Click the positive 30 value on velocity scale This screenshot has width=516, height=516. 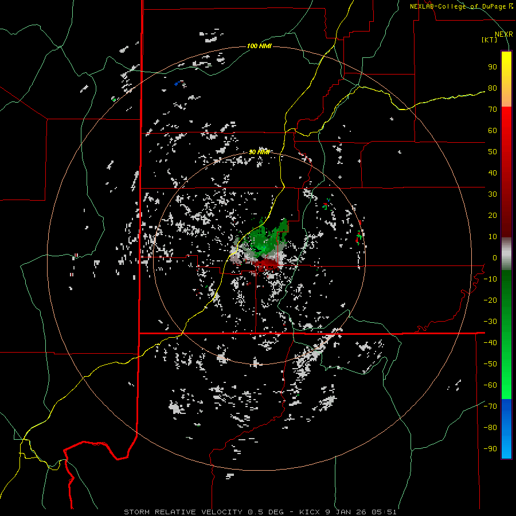pos(492,194)
